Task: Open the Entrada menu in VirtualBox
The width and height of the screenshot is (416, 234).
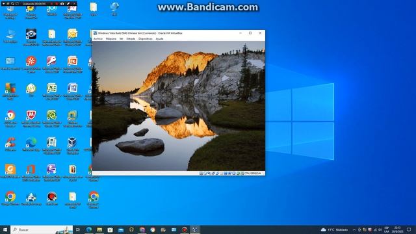Action: click(x=131, y=39)
